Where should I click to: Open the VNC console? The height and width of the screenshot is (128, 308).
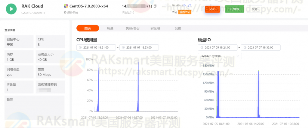pos(212,9)
